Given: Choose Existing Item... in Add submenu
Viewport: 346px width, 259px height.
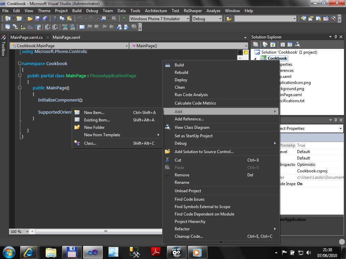Looking at the screenshot, I should click(117, 120).
